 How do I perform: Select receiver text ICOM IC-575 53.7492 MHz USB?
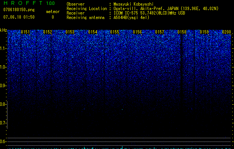149,13
